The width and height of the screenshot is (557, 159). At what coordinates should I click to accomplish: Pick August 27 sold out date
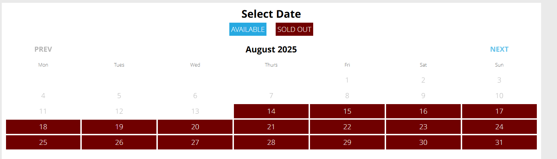click(195, 142)
